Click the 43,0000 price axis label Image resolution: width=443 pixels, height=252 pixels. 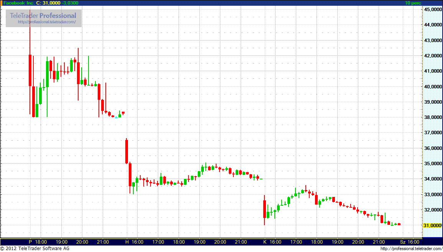(433, 41)
